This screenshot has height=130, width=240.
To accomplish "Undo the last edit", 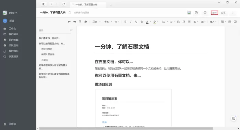I will click(69, 22).
